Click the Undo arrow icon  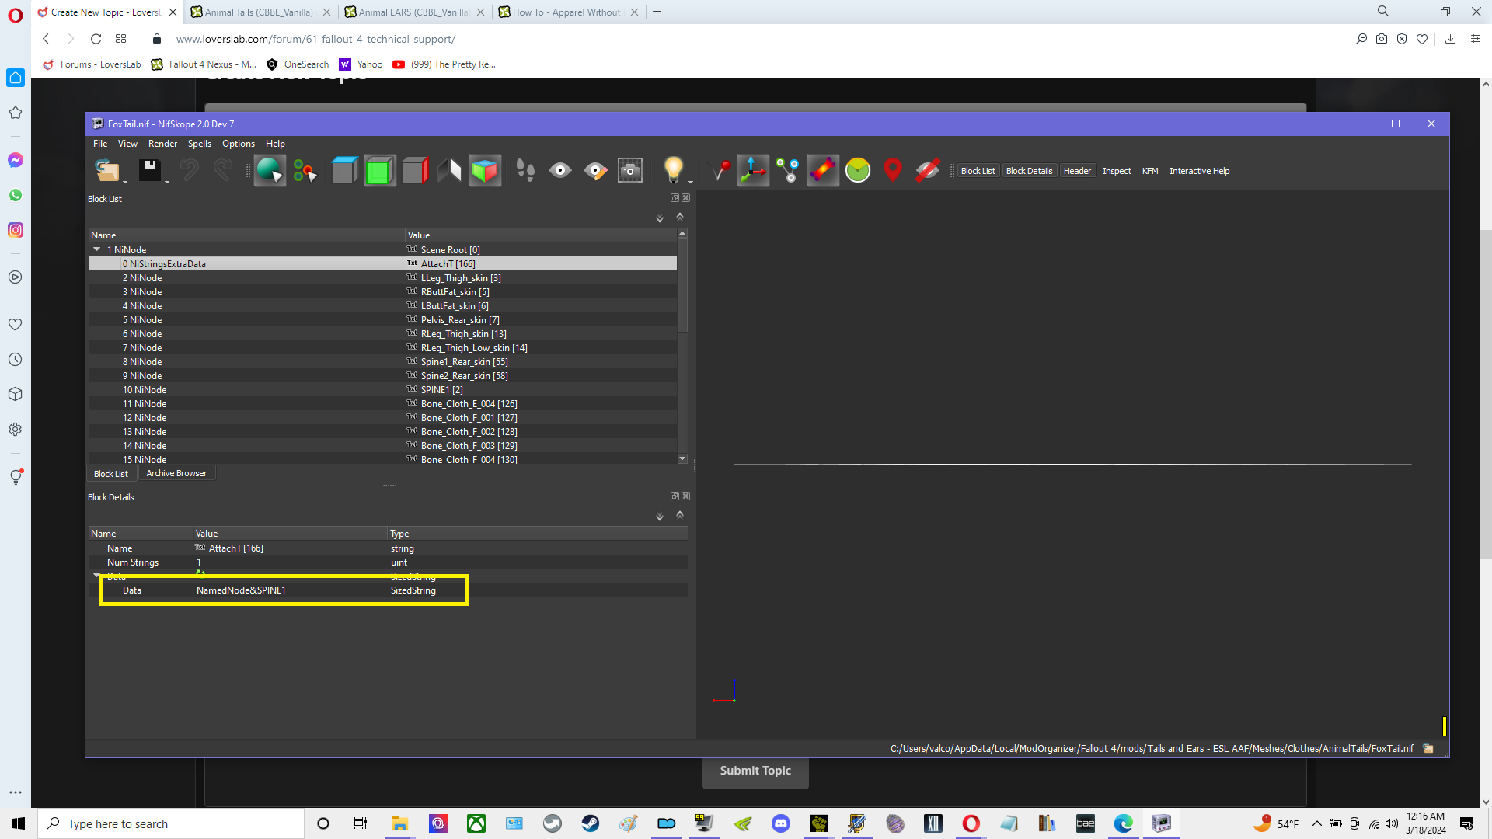tap(189, 170)
